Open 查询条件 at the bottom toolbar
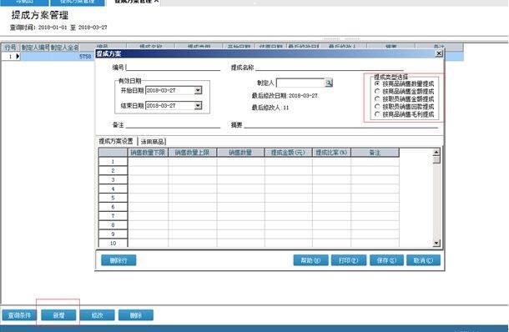Image resolution: width=509 pixels, height=332 pixels. point(19,315)
